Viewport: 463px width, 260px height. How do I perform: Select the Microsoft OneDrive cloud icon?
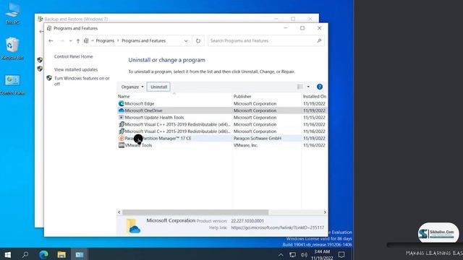121,110
